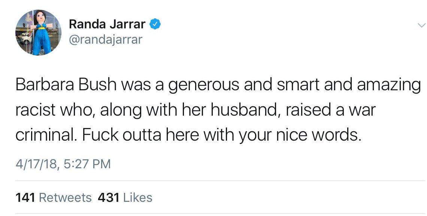Click the number 141 retweet count
Viewport: 427px width, 216px height.
click(25, 197)
